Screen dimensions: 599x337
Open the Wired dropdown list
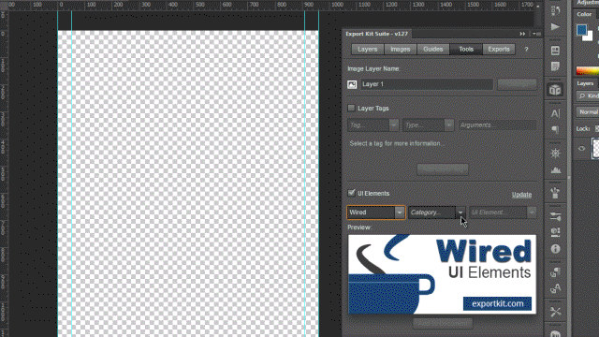376,212
